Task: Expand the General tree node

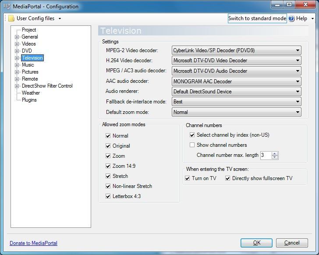Action: pos(17,37)
